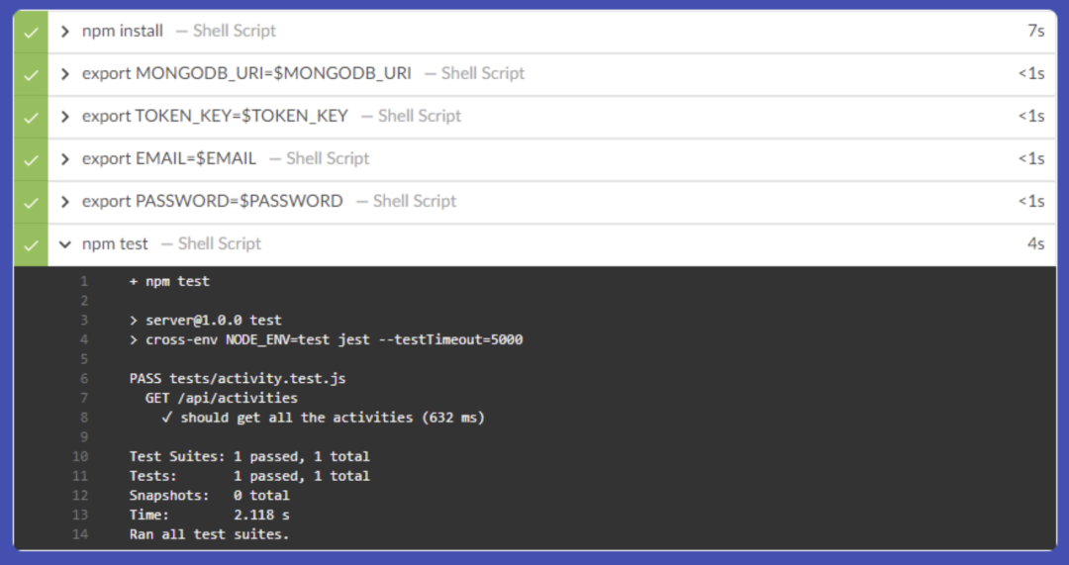Click the PASS tests/activity.test.js log line
Viewport: 1069px width, 565px height.
coord(238,379)
